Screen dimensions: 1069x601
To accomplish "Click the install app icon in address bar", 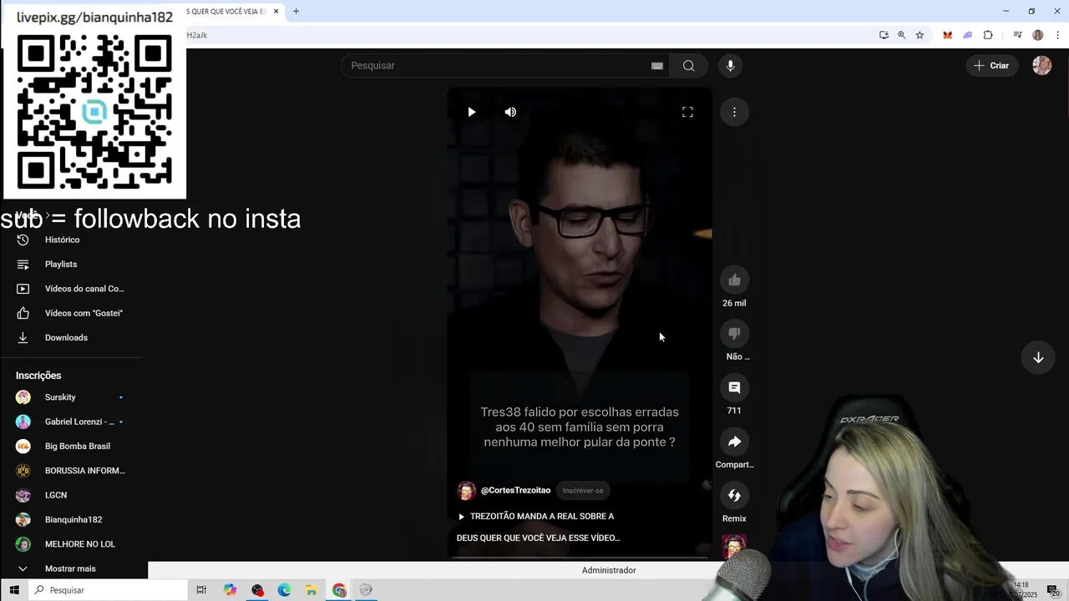I will (x=884, y=35).
